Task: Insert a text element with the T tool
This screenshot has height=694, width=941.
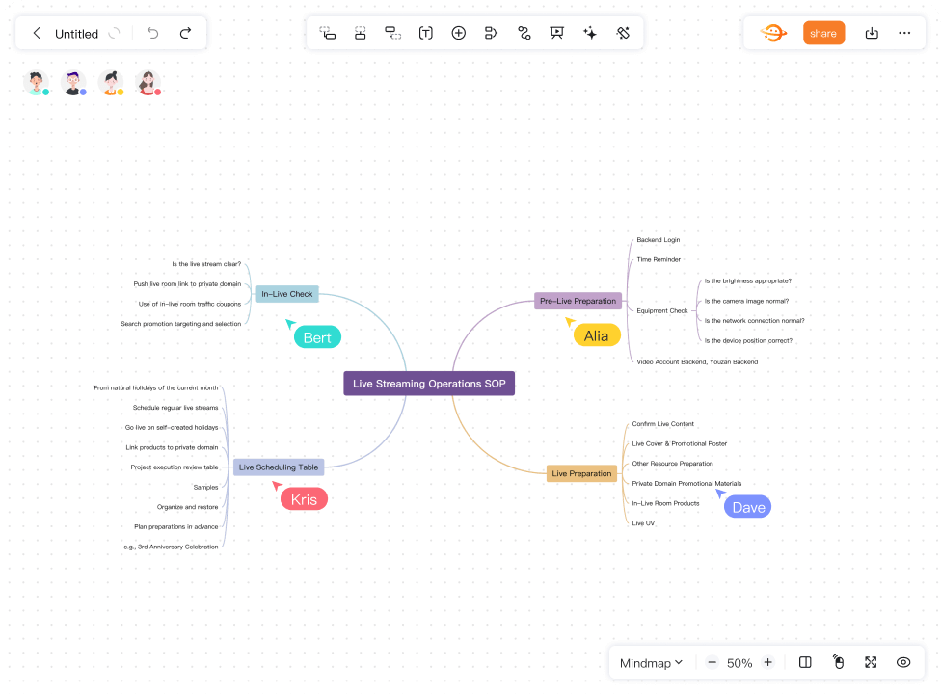Action: [x=425, y=32]
